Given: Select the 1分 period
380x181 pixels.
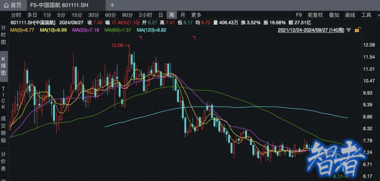Looking at the screenshot, I should (x=47, y=15).
